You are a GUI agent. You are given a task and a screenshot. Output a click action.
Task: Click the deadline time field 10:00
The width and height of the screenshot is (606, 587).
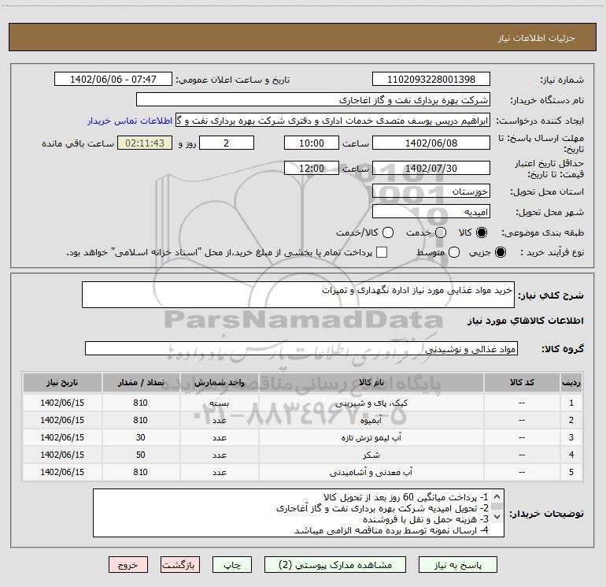[x=312, y=143]
